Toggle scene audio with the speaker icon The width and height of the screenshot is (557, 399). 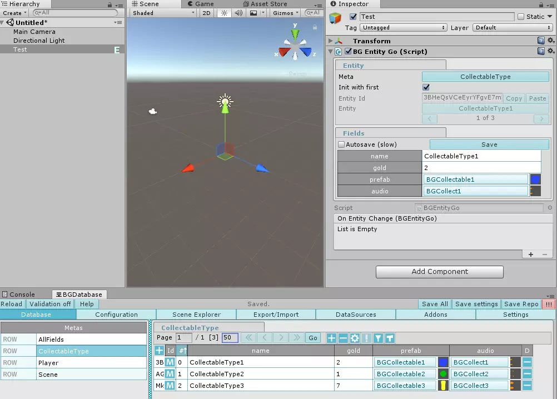coord(238,13)
